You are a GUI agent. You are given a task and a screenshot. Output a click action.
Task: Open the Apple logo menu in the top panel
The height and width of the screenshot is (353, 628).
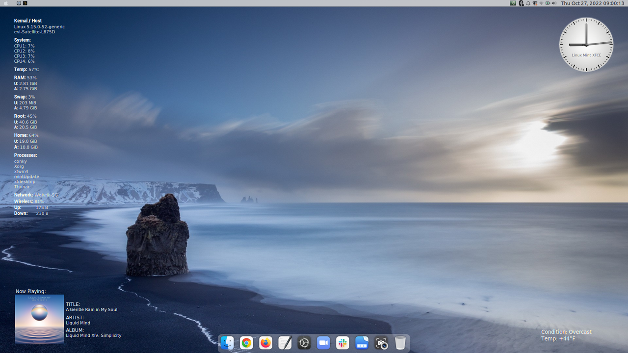(6, 3)
